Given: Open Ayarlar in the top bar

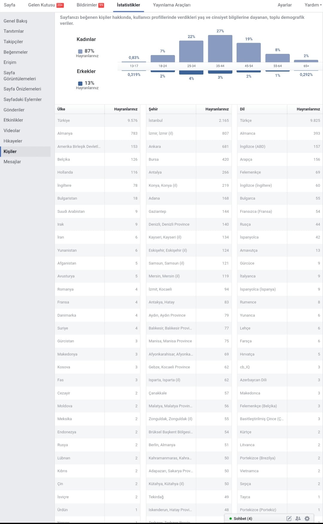Looking at the screenshot, I should (x=285, y=5).
